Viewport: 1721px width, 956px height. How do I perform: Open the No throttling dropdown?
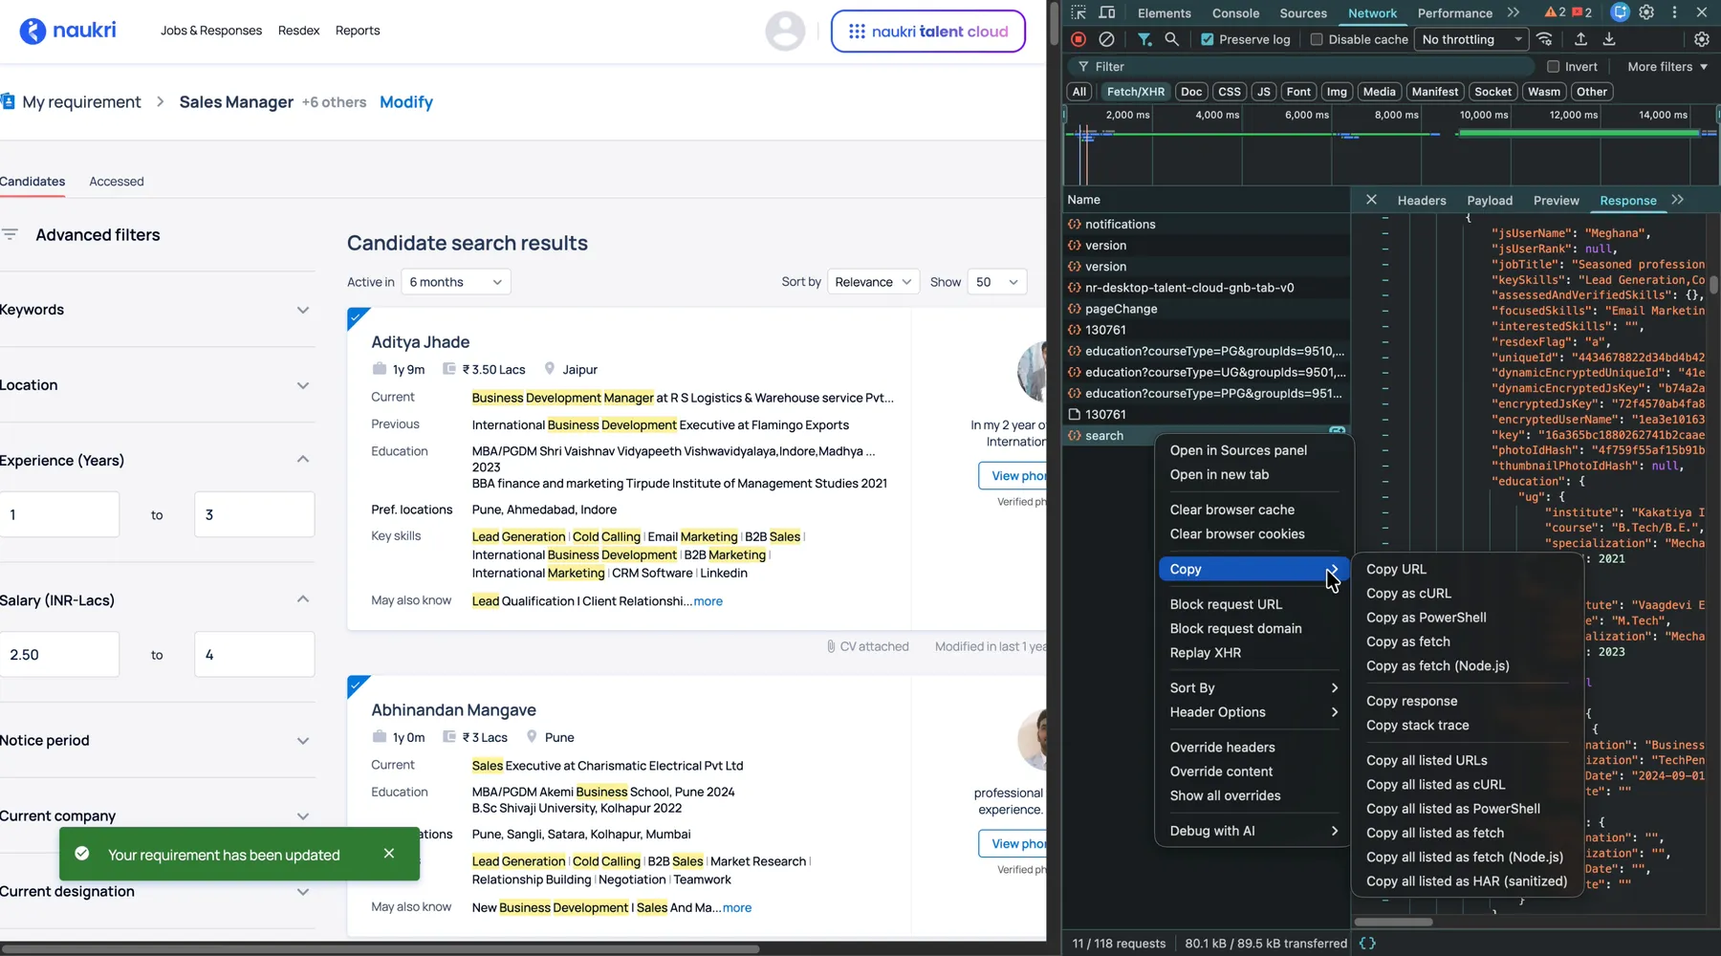tap(1471, 39)
